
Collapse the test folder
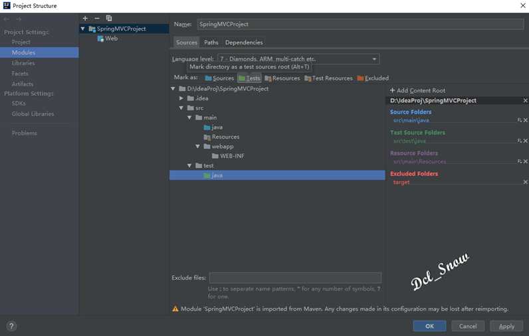click(x=189, y=165)
